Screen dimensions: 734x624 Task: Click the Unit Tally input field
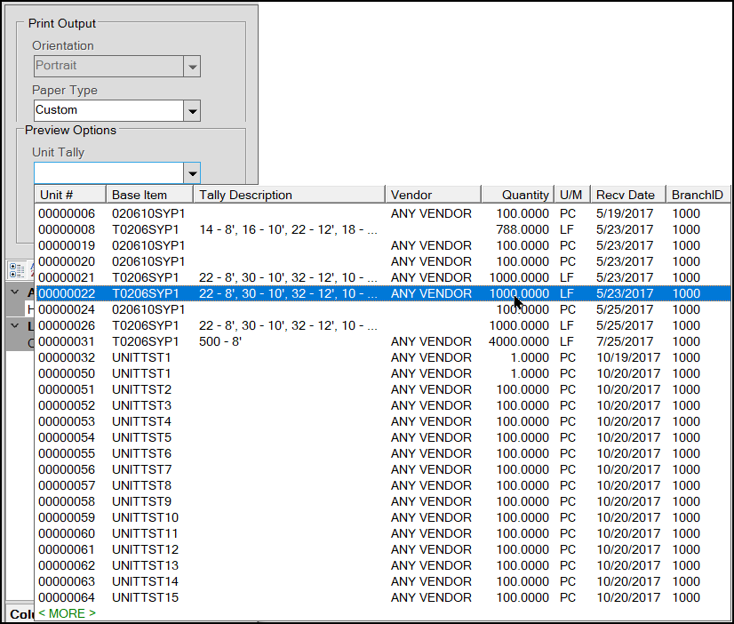[108, 172]
